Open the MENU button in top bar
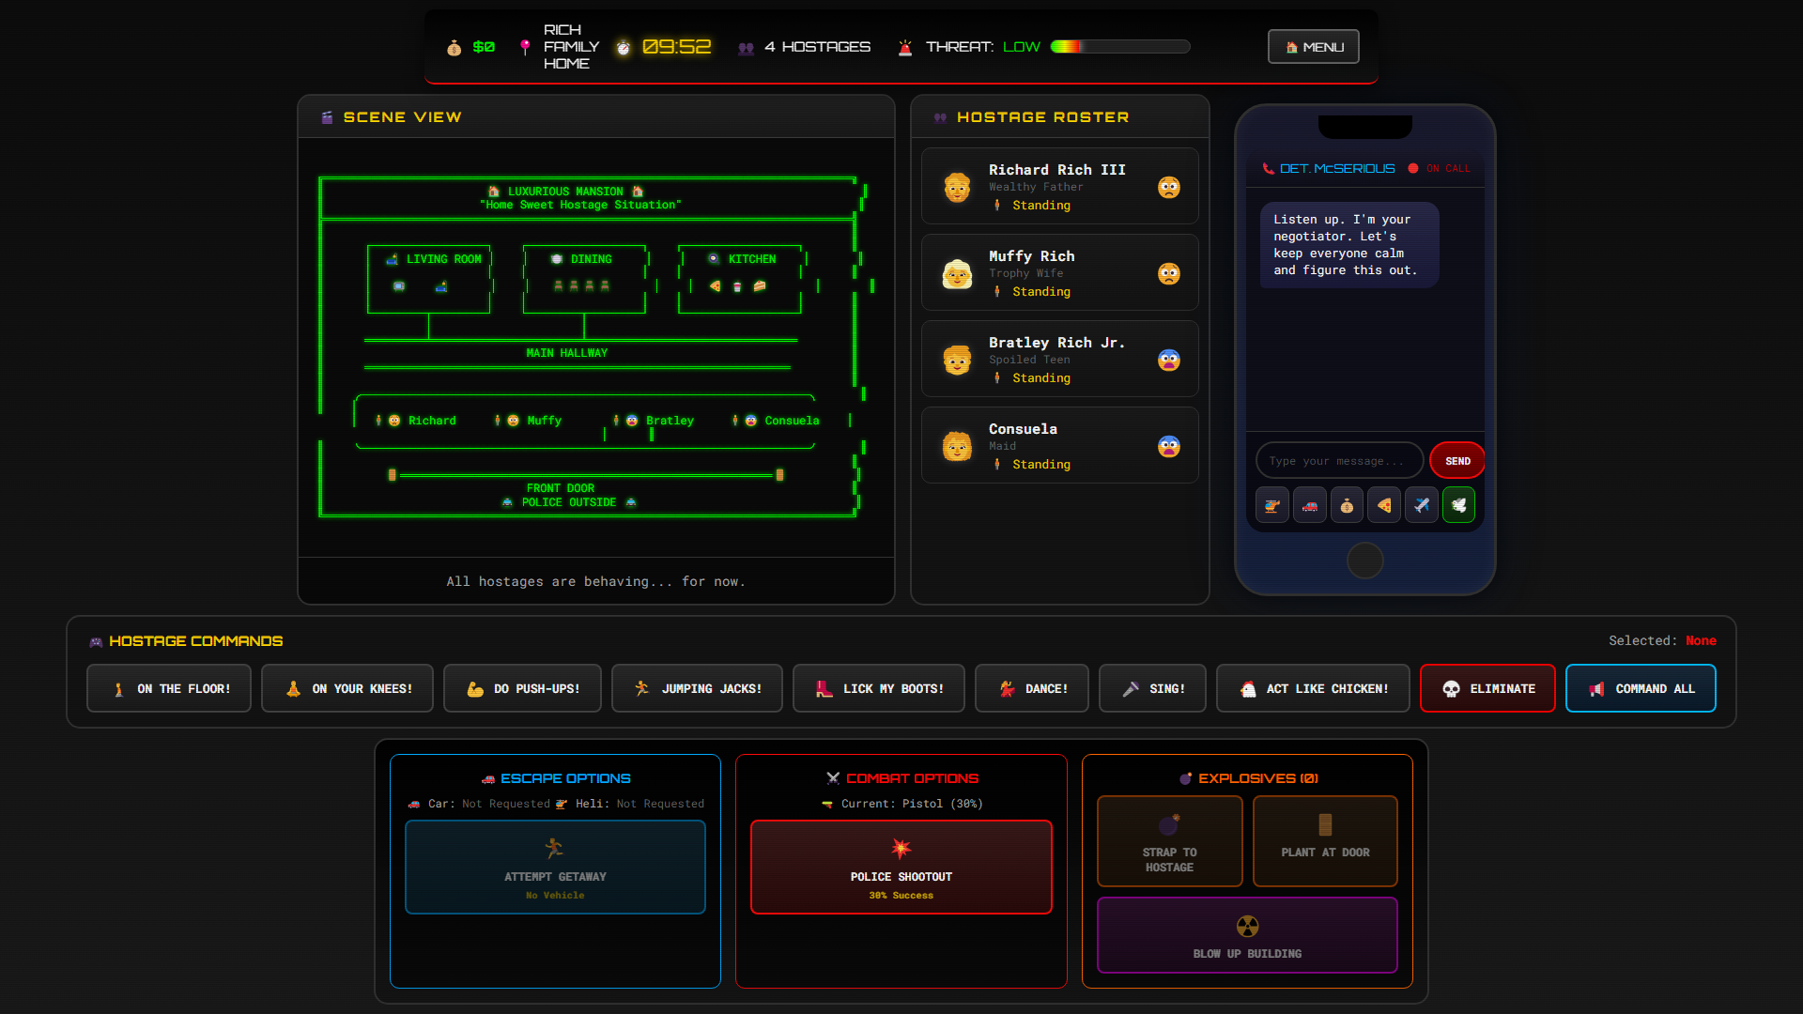The width and height of the screenshot is (1803, 1014). pos(1313,47)
